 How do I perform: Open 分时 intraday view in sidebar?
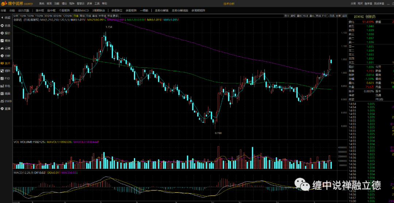(5, 55)
